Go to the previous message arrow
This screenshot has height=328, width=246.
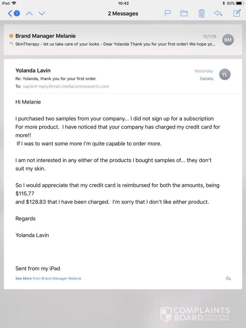(x=29, y=13)
